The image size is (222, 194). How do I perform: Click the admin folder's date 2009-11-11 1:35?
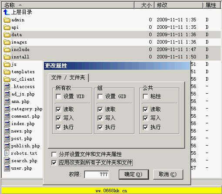[x=176, y=20]
